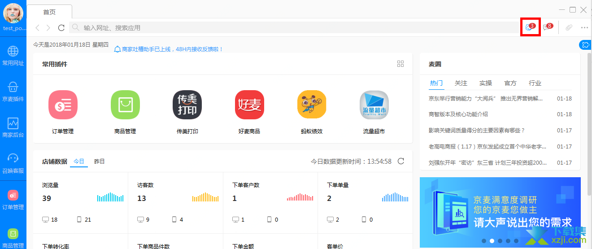
Task: Click the 下单单量 statistic card
Action: [365, 203]
